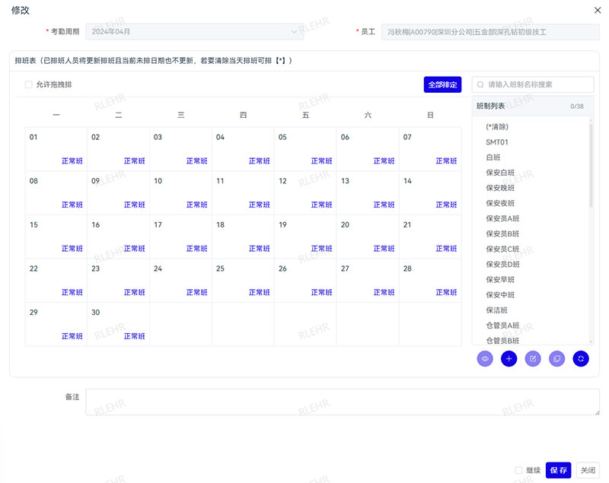Screen dimensions: 609x483
Task: Click the day 05 calendar cell
Action: 305,149
